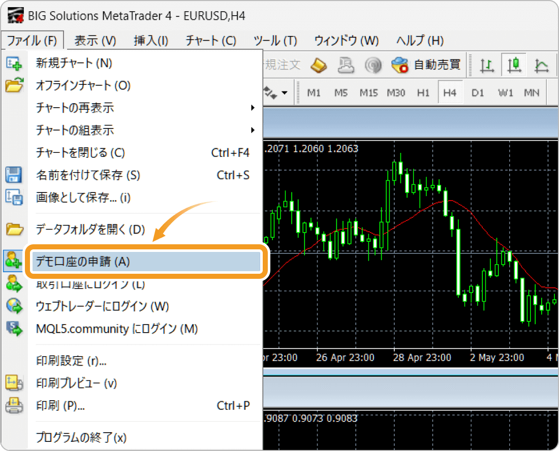Open the ウィンドウ (W) menu
Image resolution: width=559 pixels, height=451 pixels.
[x=347, y=41]
